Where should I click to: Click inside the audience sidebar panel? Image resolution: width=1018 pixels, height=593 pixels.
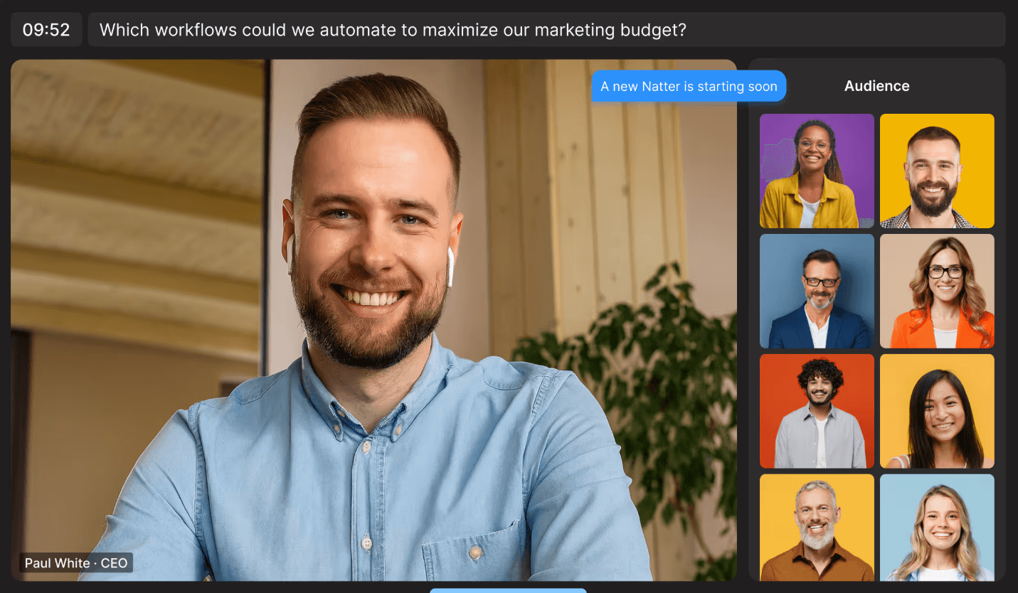click(x=876, y=320)
